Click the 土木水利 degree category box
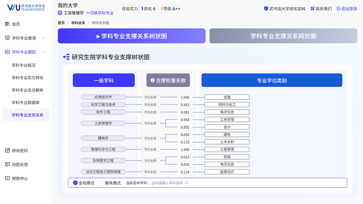This screenshot has height=204, width=363. click(227, 142)
